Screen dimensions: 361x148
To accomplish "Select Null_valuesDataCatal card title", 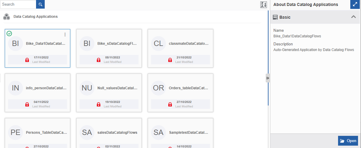I will tap(117, 88).
